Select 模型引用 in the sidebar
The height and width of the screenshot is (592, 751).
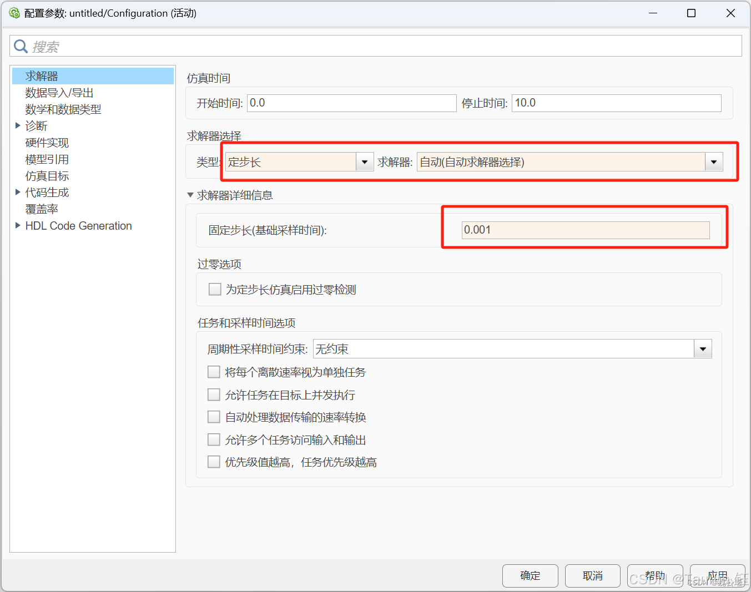click(x=47, y=159)
